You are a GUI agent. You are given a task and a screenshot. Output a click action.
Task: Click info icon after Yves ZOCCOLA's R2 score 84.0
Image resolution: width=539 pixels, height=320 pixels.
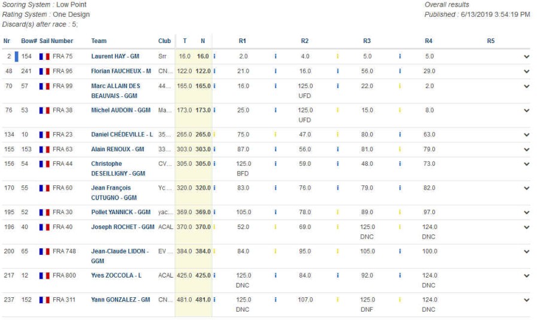coord(338,276)
